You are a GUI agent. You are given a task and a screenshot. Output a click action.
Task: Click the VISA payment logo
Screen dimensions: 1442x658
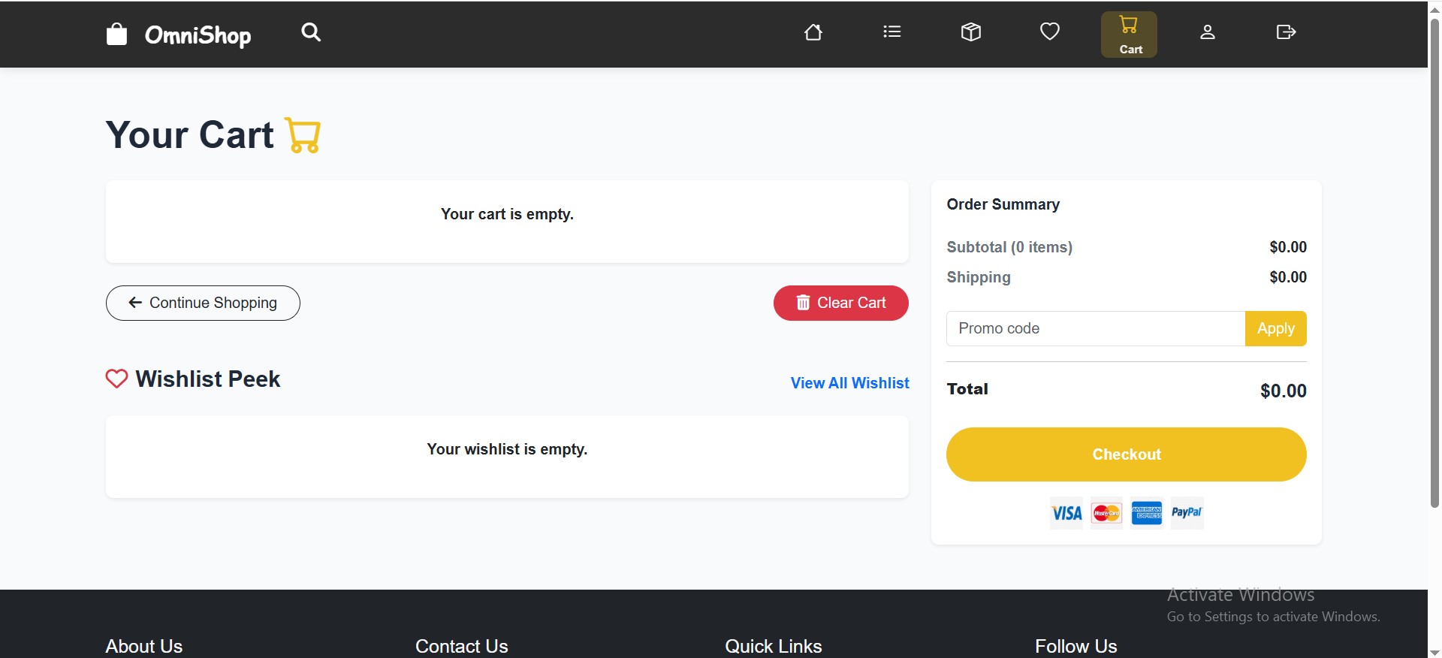(x=1066, y=513)
